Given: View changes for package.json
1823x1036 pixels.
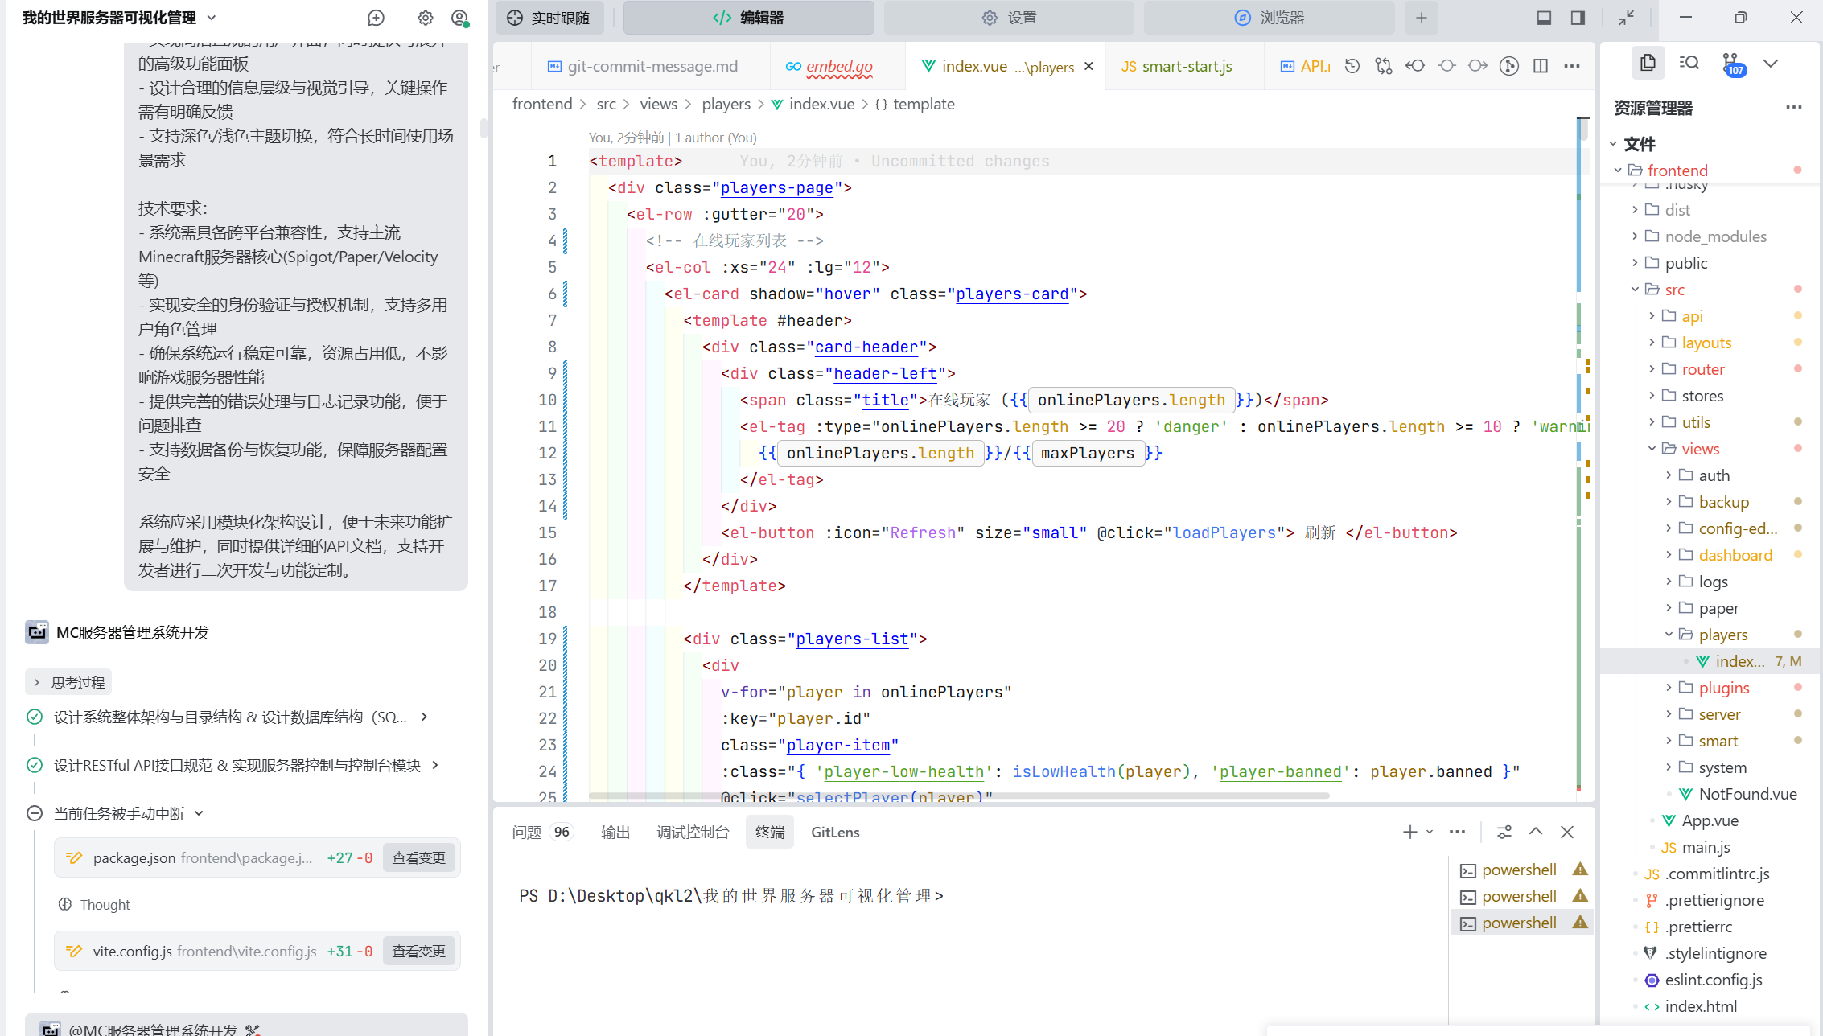Looking at the screenshot, I should click(418, 858).
